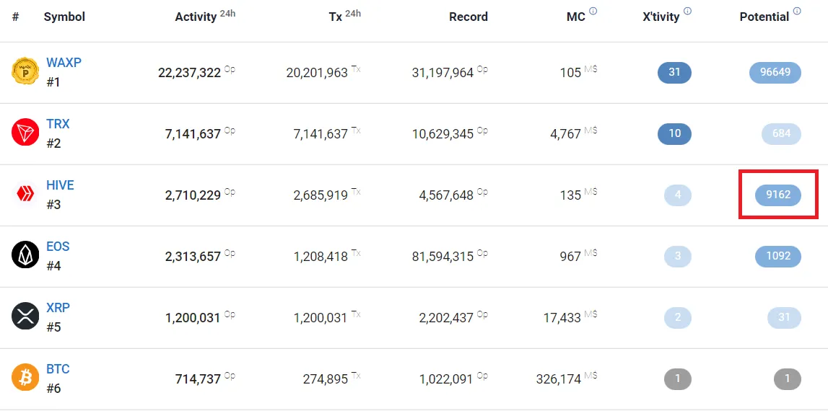The image size is (828, 416).
Task: Click WAXP potential badge 96649
Action: point(775,72)
